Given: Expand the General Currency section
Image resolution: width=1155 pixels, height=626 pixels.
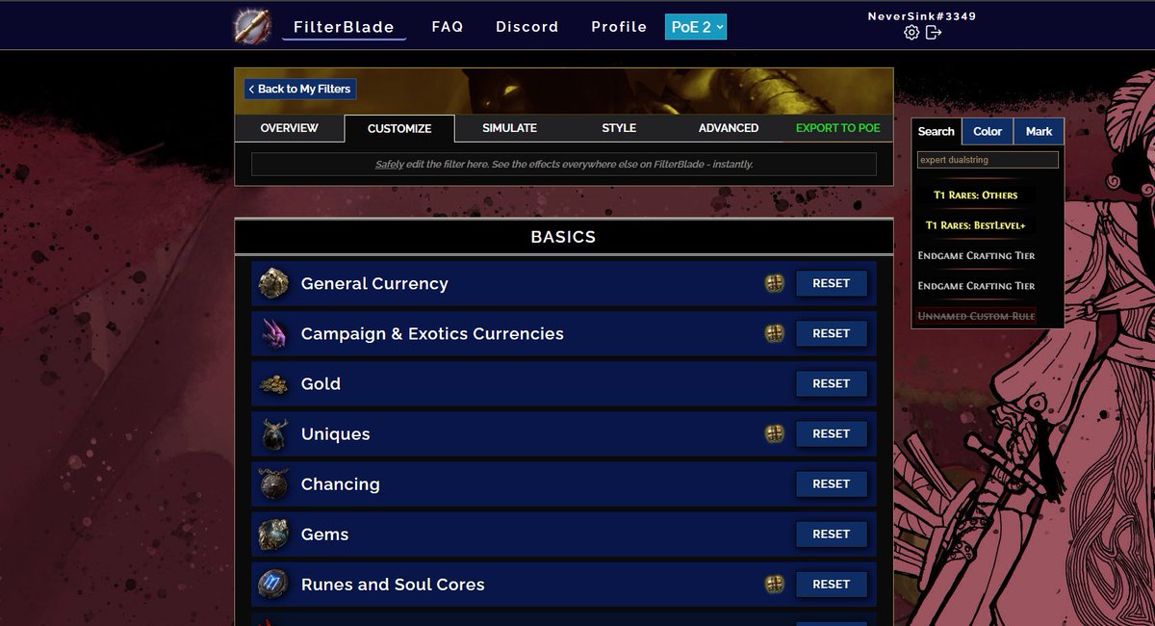Looking at the screenshot, I should 564,283.
